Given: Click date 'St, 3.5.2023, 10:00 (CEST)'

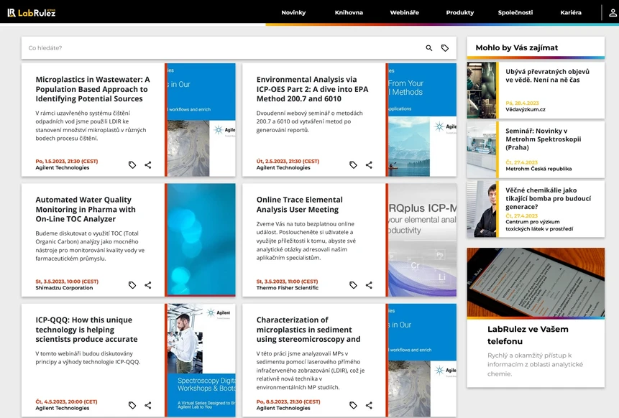Looking at the screenshot, I should (67, 282).
